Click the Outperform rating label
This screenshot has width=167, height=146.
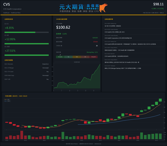pyautogui.click(x=45, y=64)
